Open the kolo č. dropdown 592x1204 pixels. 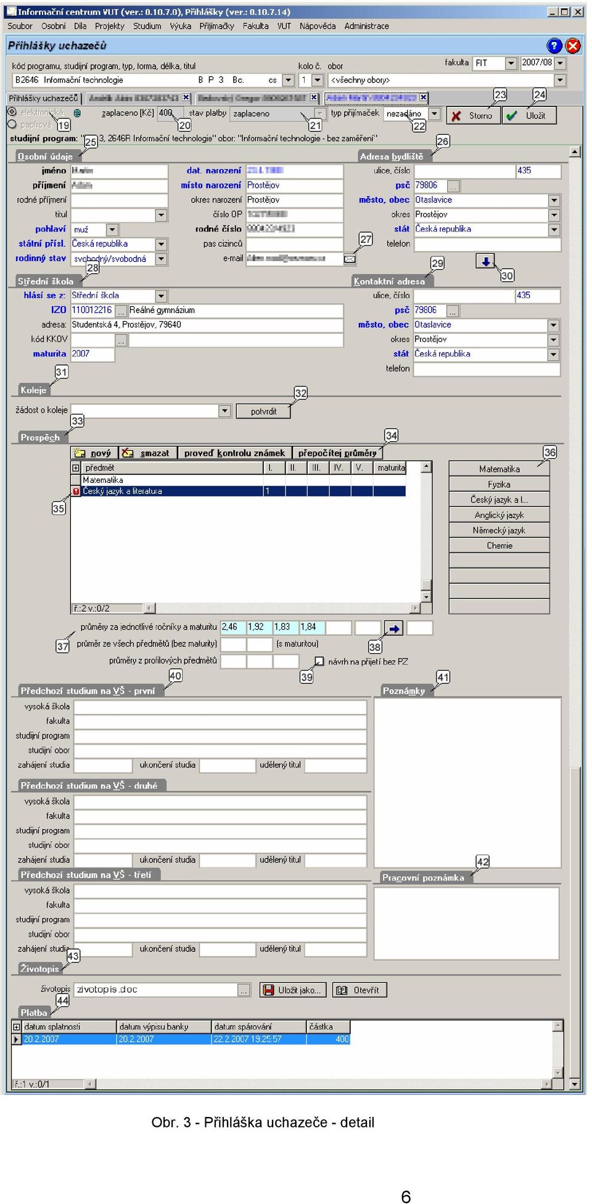[x=318, y=80]
